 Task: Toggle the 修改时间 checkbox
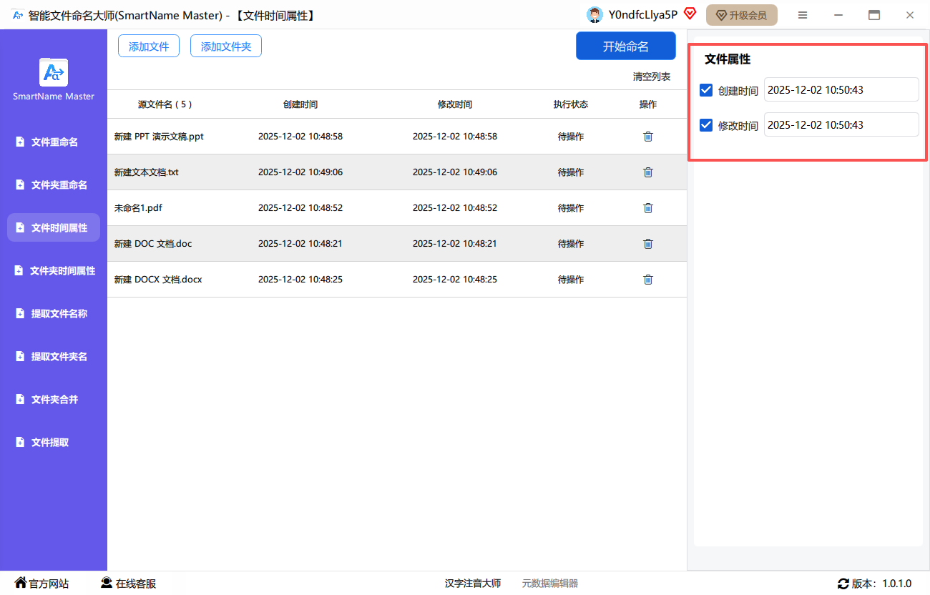[706, 125]
